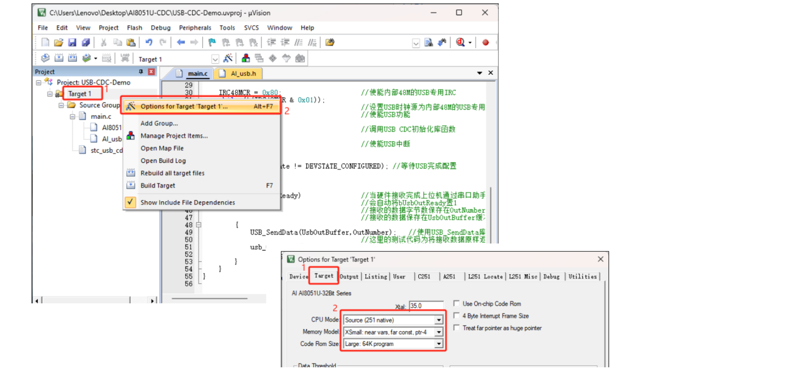Click the Rebuild all toolbar icon
The image size is (785, 380).
coord(73,58)
